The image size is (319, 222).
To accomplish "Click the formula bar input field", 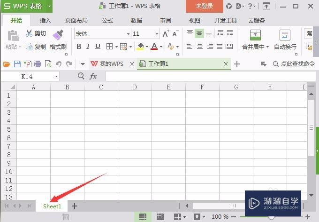I will [x=211, y=77].
